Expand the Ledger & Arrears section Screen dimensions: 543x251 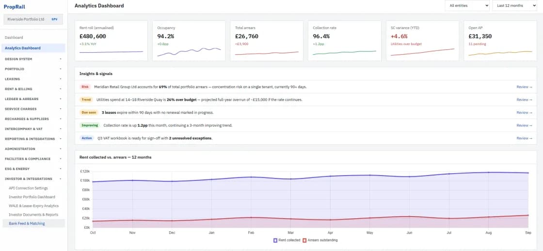33,99
